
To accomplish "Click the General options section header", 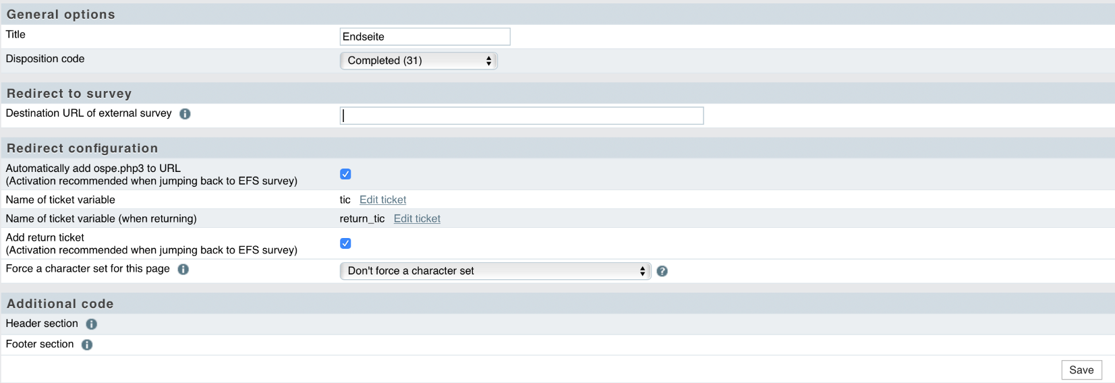I will (x=61, y=14).
